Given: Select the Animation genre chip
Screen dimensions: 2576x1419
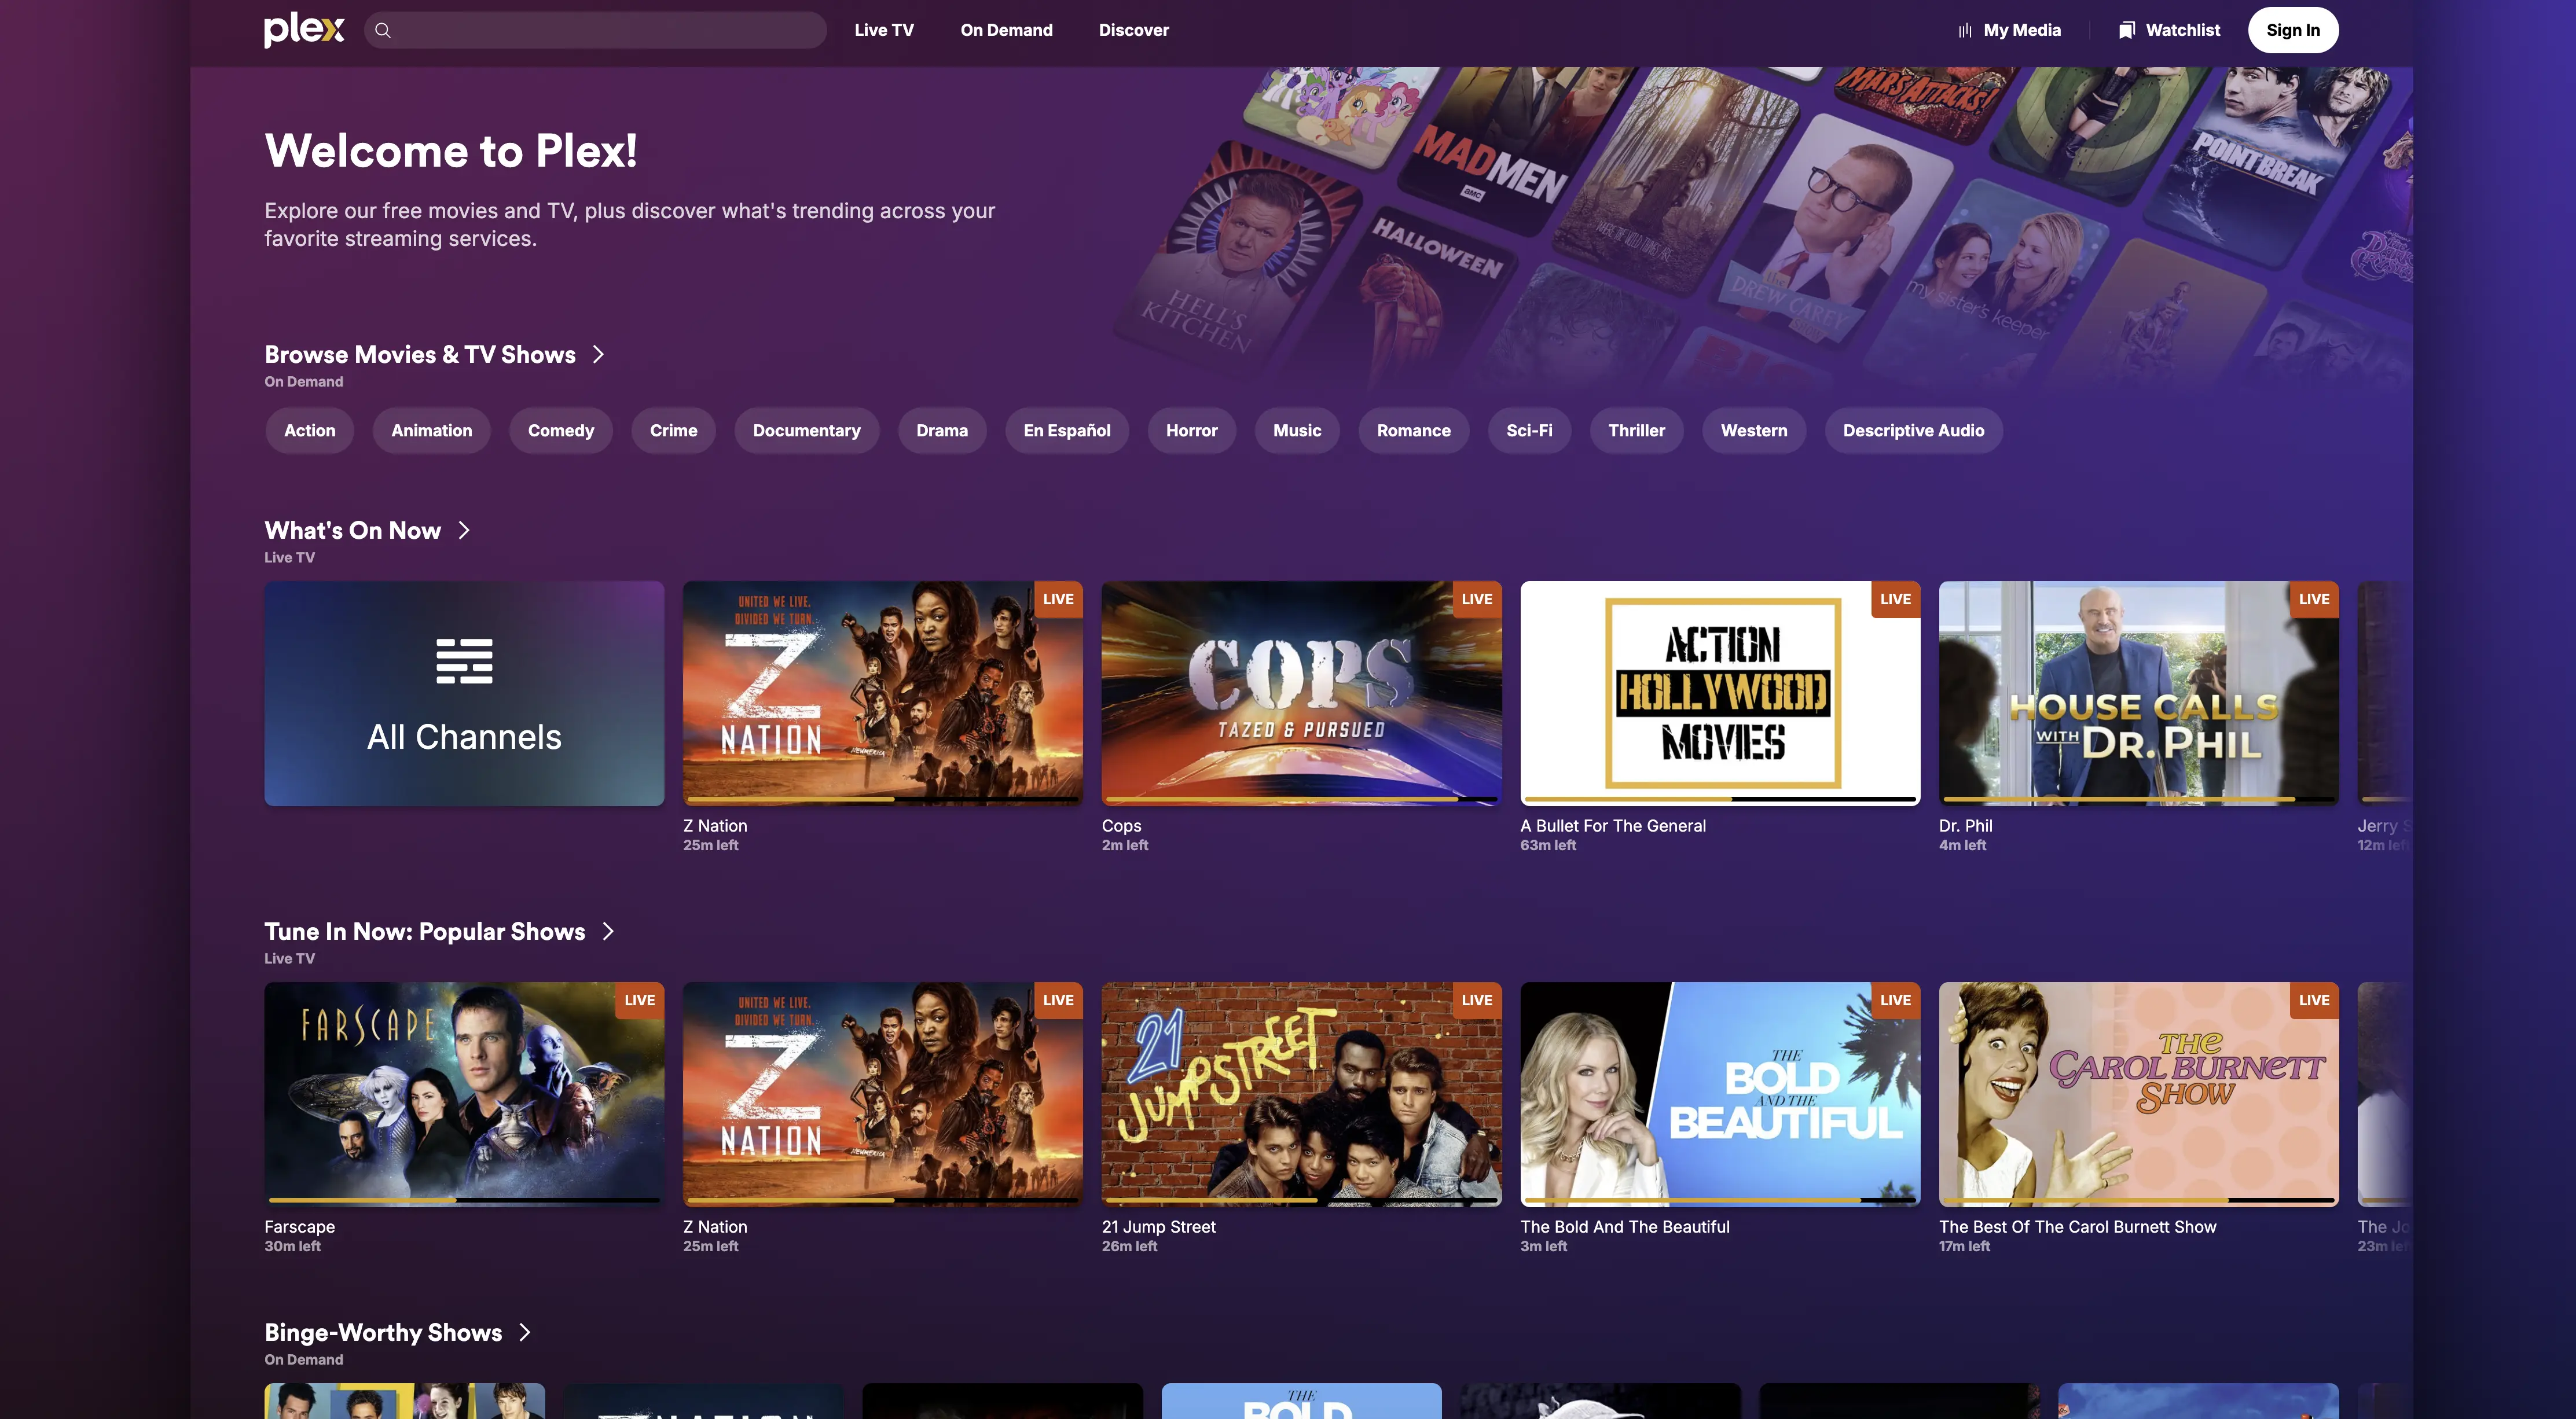Looking at the screenshot, I should pos(432,430).
